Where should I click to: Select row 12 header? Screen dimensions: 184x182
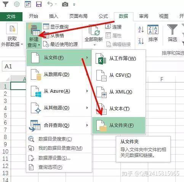[5, 166]
